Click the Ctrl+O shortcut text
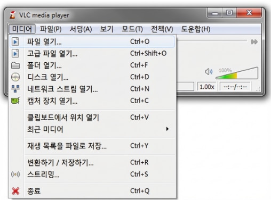 (140, 41)
